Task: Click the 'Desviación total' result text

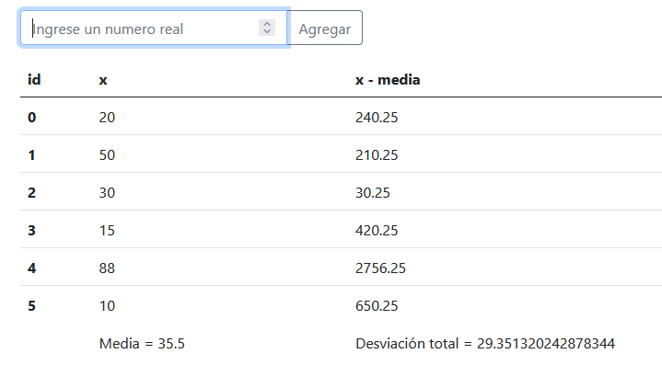Action: 485,344
